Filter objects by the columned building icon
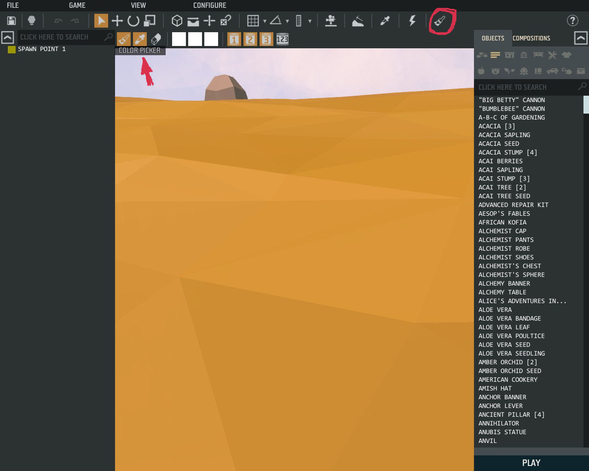 point(524,55)
